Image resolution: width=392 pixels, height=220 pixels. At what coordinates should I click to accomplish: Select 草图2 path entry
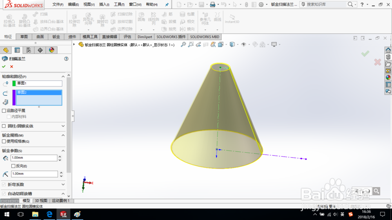pyautogui.click(x=39, y=92)
